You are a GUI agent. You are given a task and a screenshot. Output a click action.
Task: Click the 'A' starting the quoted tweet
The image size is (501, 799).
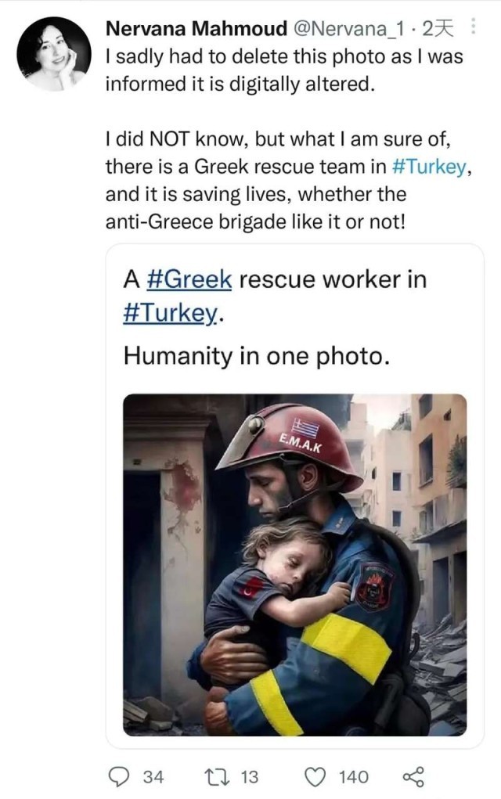(x=132, y=279)
